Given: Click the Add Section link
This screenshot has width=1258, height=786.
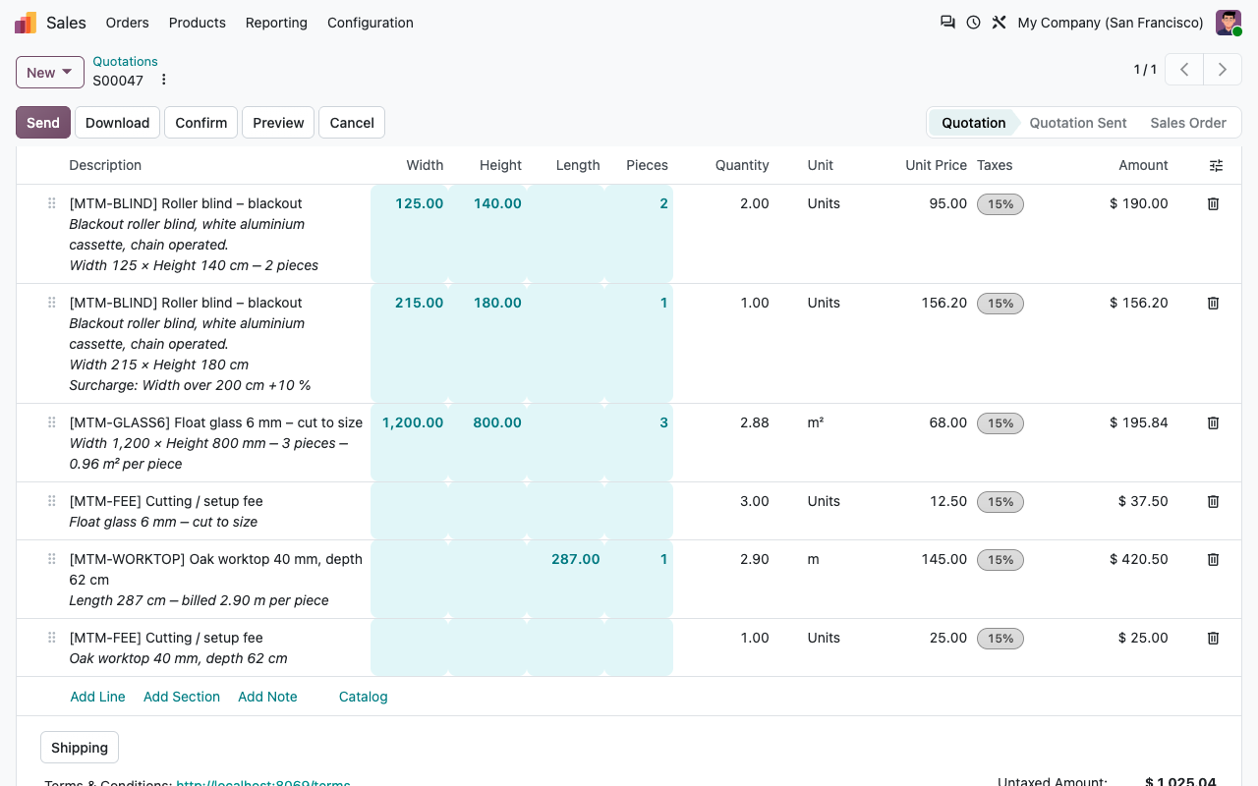Looking at the screenshot, I should [x=182, y=697].
